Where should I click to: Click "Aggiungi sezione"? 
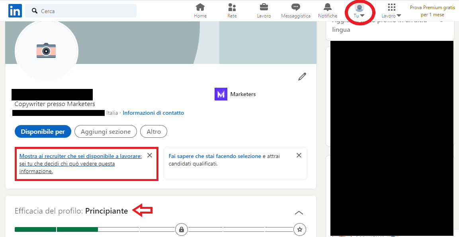coord(105,131)
